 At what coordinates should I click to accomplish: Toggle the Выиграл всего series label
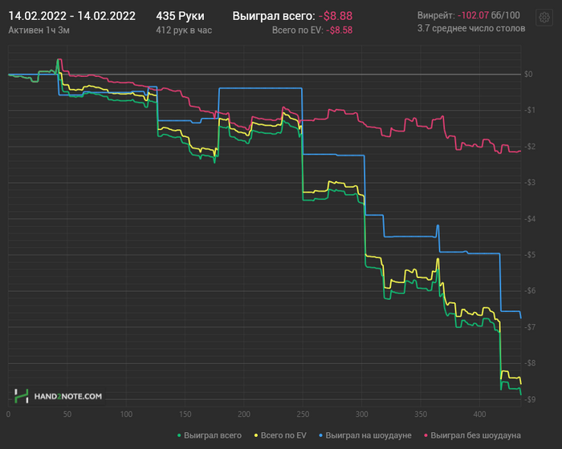[213, 435]
